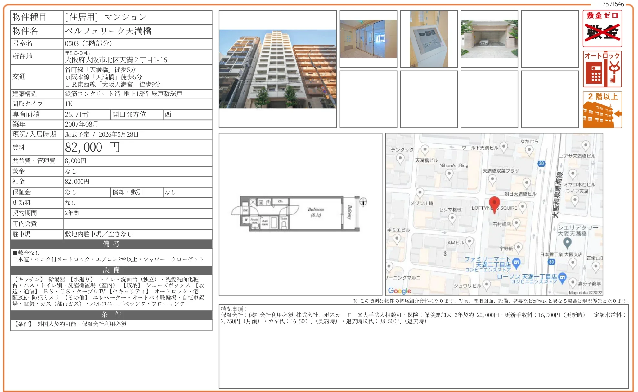Open the intercom panel thumbnail photo
Screen dimensions: 638x392
point(429,39)
